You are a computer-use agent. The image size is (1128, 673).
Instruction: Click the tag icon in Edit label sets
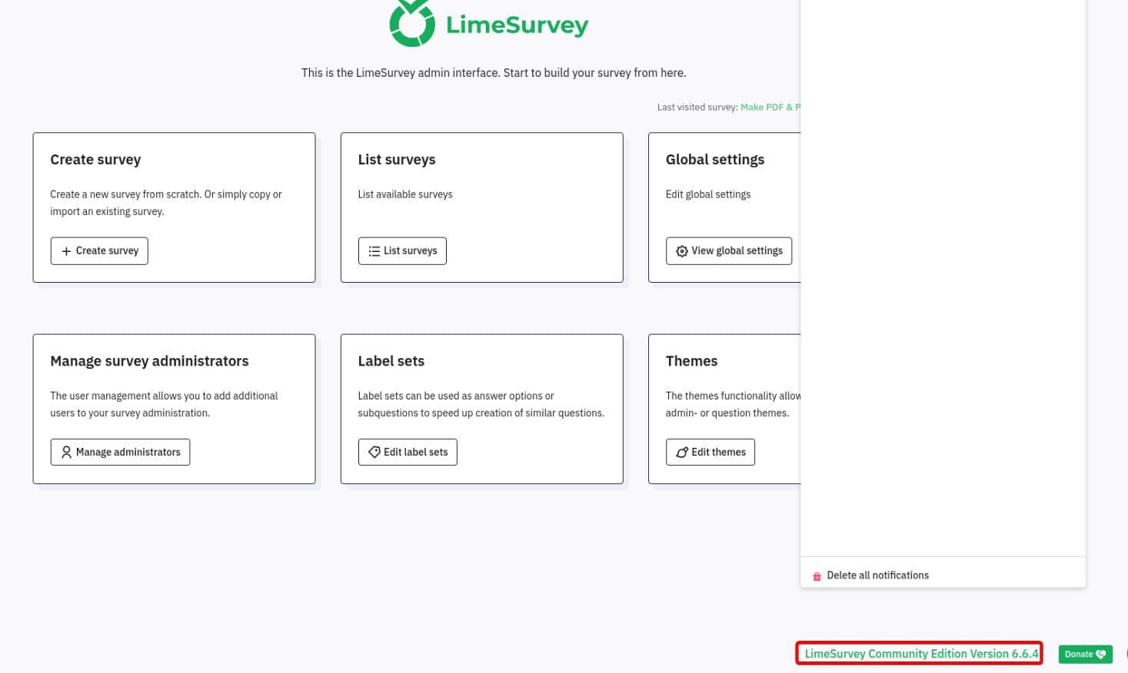(x=374, y=452)
